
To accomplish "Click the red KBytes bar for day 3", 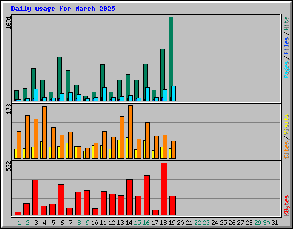I will (35, 198).
